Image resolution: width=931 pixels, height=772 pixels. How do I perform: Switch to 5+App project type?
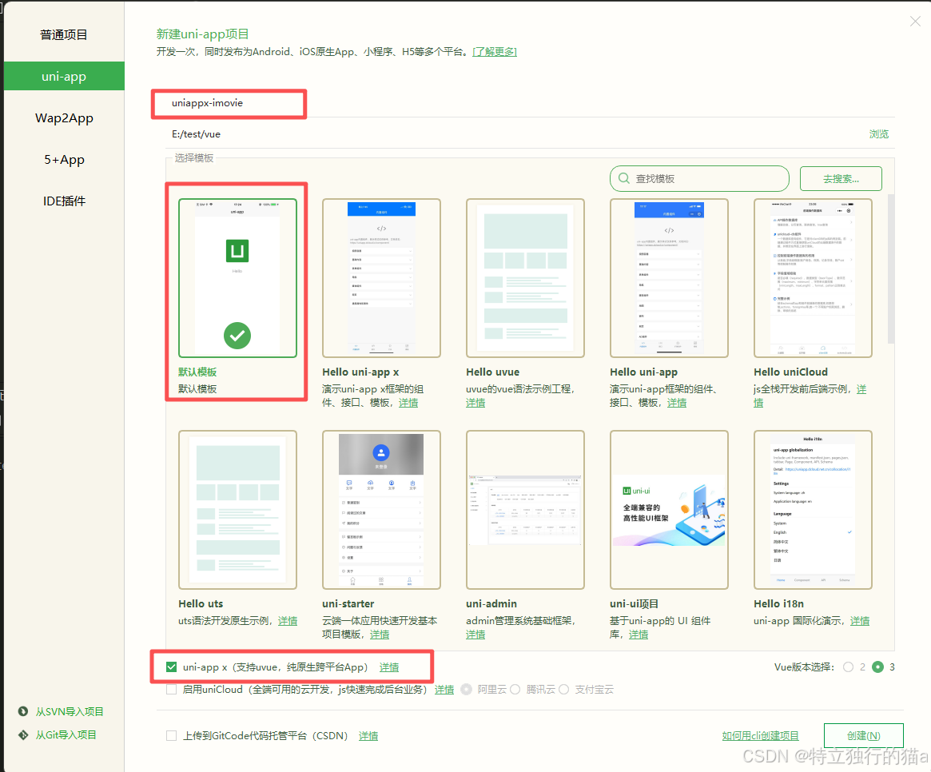pyautogui.click(x=64, y=159)
